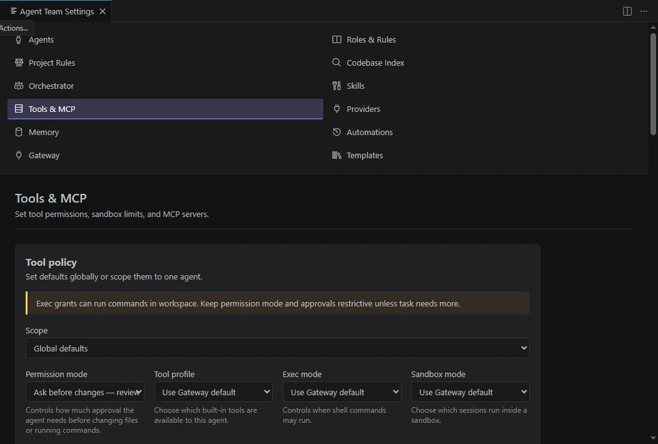Click the Gateway plug icon

click(x=19, y=155)
